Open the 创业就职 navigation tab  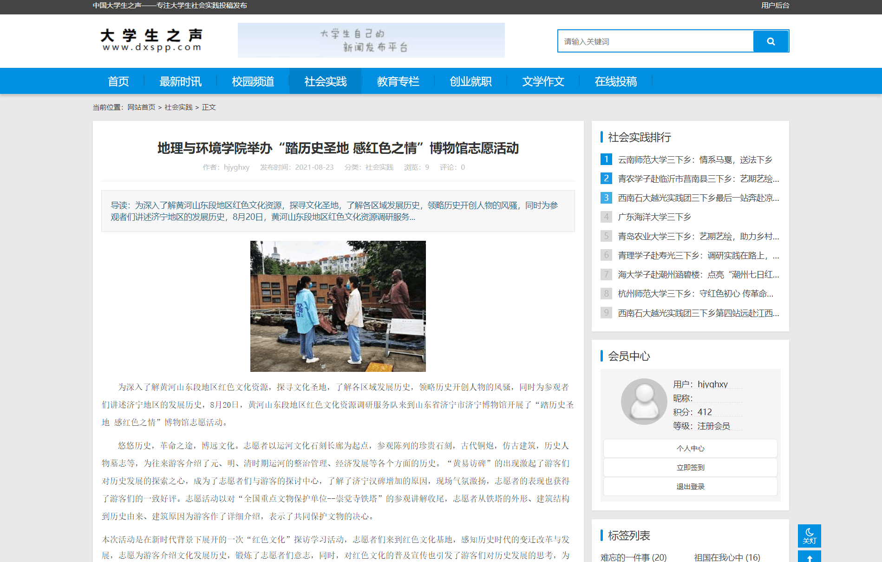(x=470, y=81)
